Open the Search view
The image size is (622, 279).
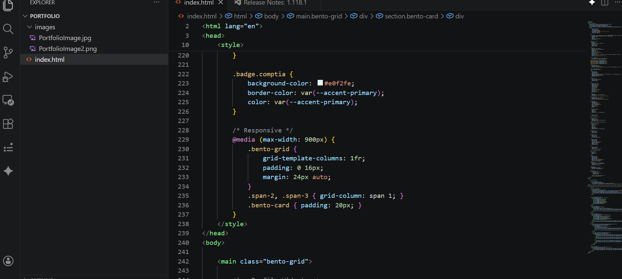(x=8, y=29)
